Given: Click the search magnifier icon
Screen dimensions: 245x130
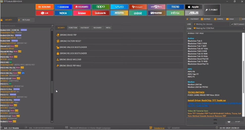Looking at the screenshot, I should coord(52,26).
